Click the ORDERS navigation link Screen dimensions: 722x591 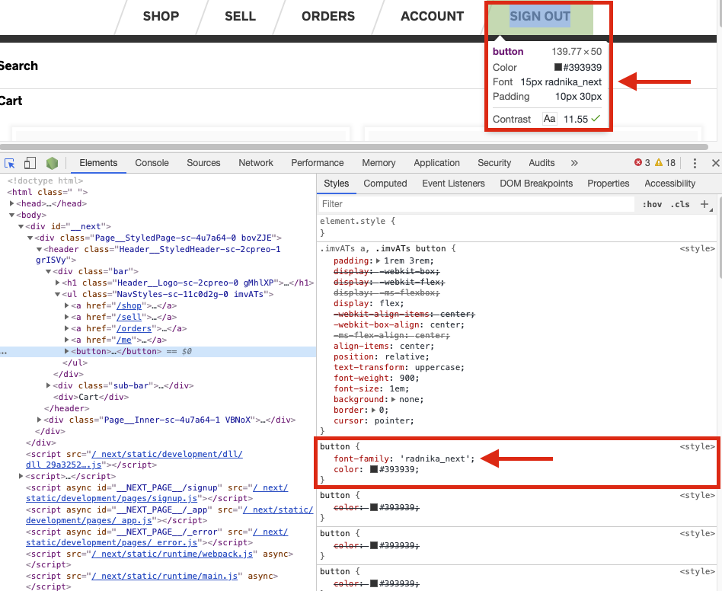tap(328, 16)
